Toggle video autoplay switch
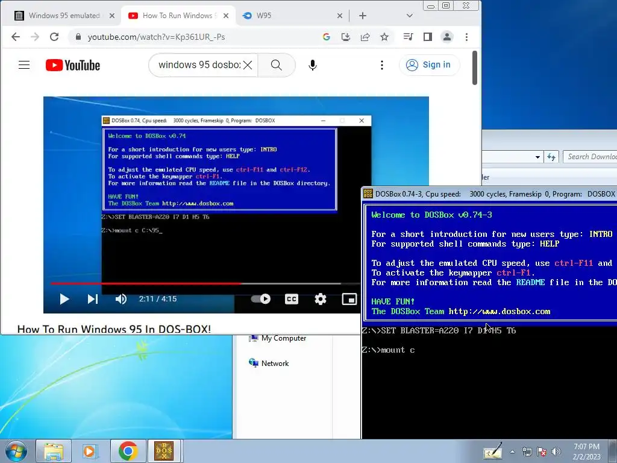The width and height of the screenshot is (617, 463). coord(261,299)
